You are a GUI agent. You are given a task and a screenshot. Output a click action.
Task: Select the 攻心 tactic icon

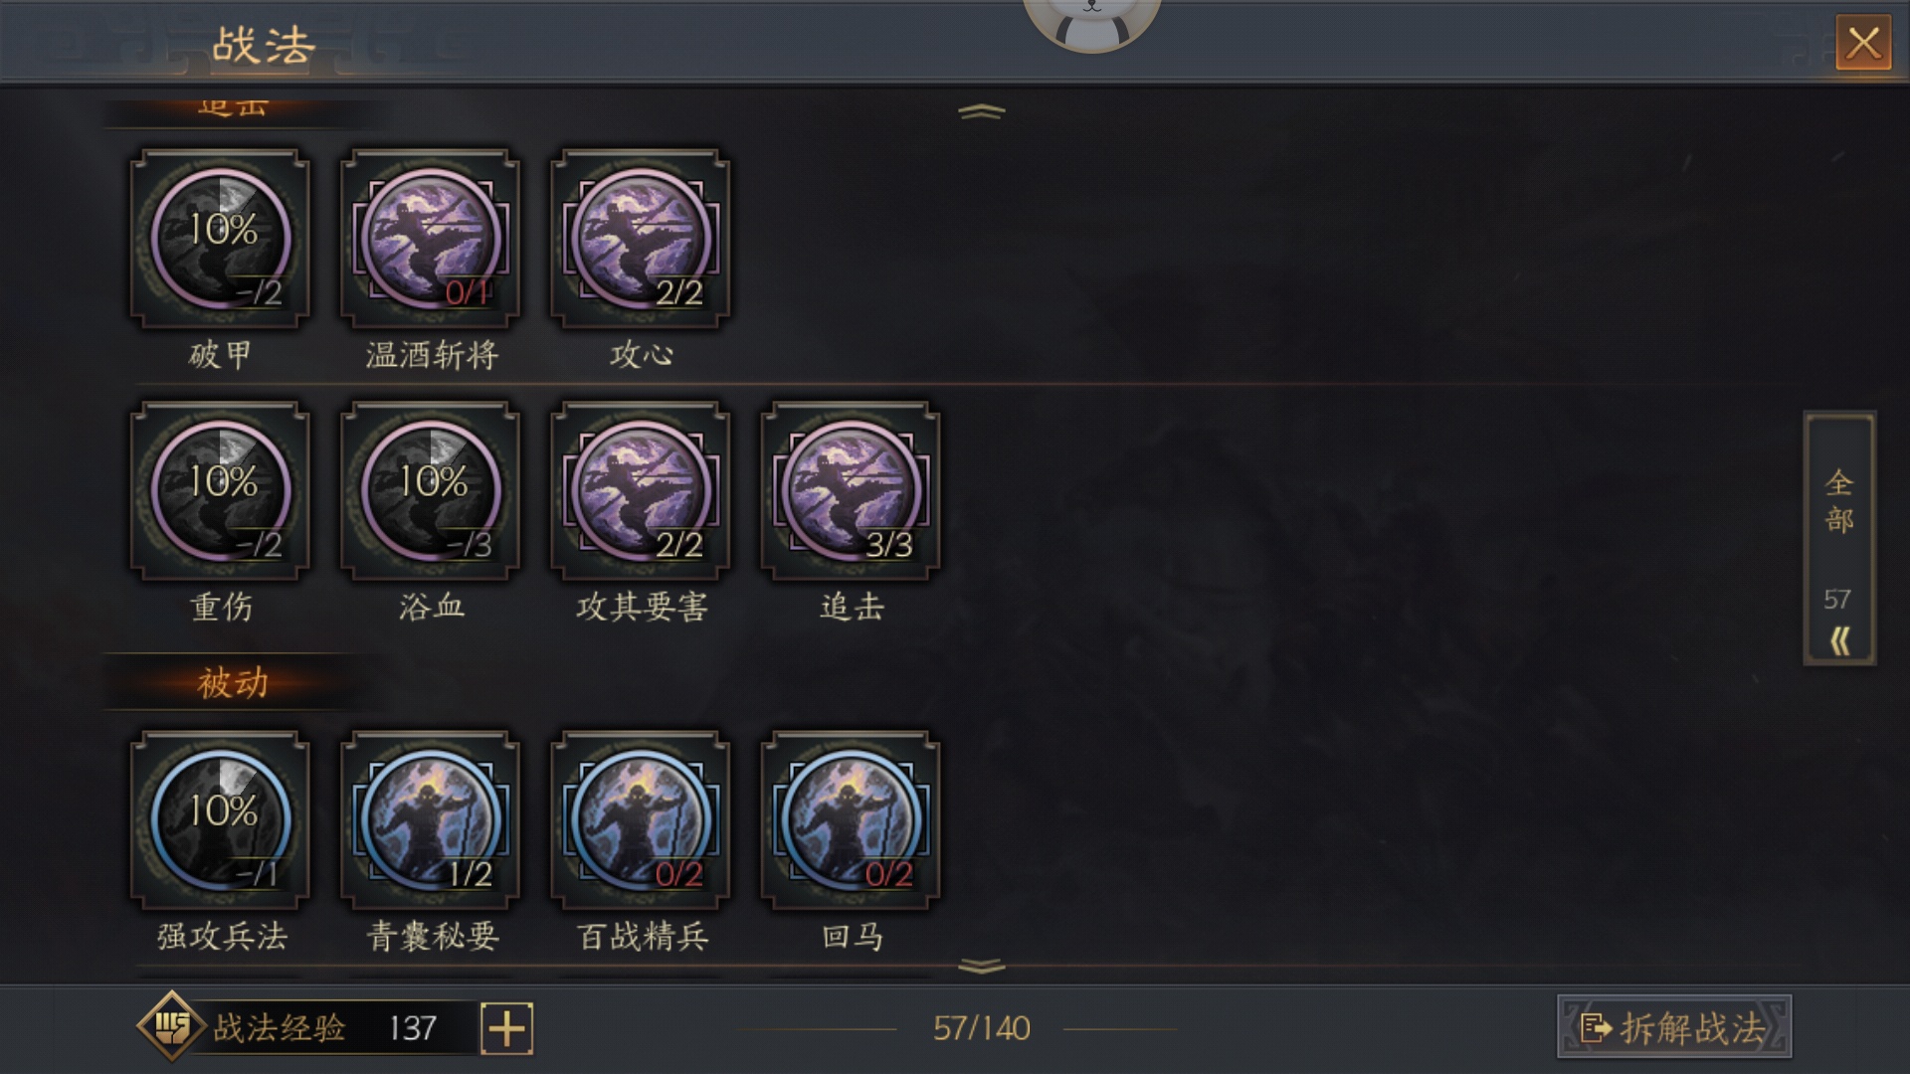tap(640, 239)
